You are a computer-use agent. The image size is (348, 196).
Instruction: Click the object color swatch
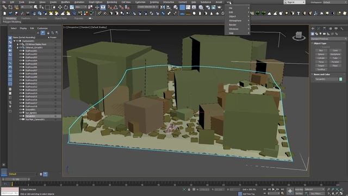341,79
